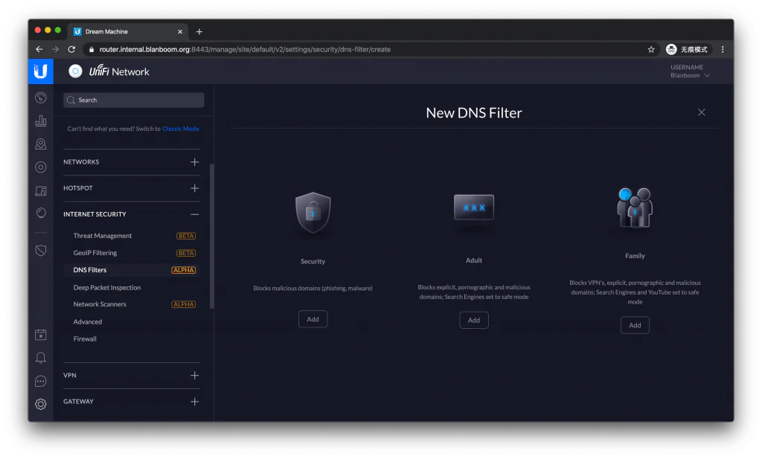The image size is (762, 459).
Task: View site info via the lock icon
Action: point(91,50)
